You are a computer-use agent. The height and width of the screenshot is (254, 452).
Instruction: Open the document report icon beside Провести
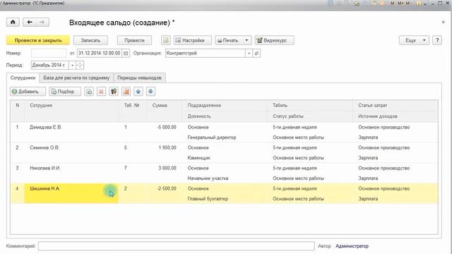[166, 40]
